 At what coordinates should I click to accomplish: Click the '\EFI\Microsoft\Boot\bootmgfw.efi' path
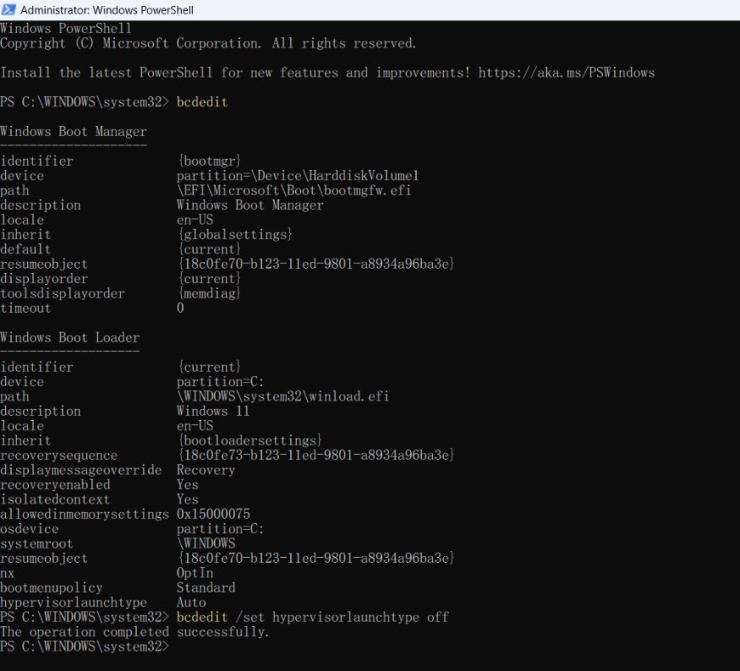tap(294, 190)
